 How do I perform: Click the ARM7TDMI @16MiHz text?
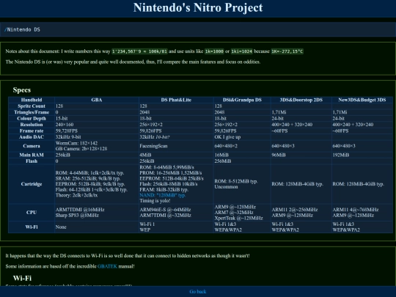pos(80,210)
